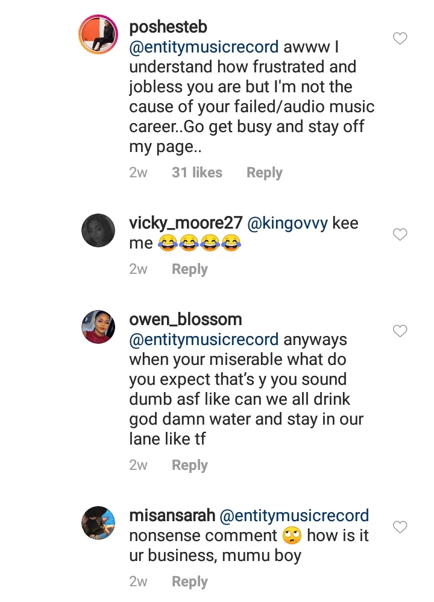The height and width of the screenshot is (602, 434).
Task: Open misansarah's profile avatar
Action: pos(98,522)
